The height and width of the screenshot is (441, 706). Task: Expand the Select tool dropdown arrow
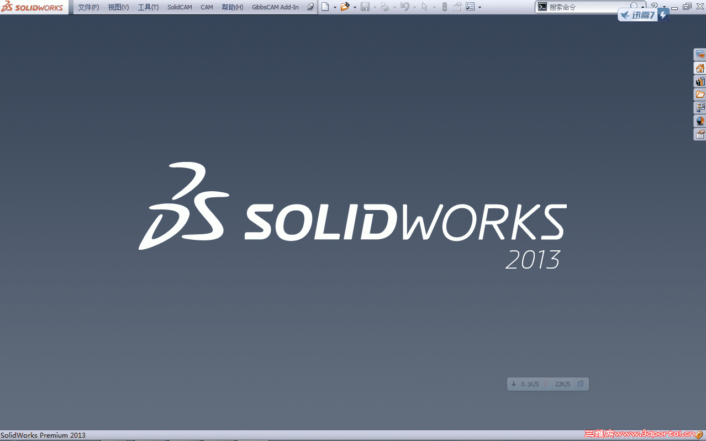434,8
